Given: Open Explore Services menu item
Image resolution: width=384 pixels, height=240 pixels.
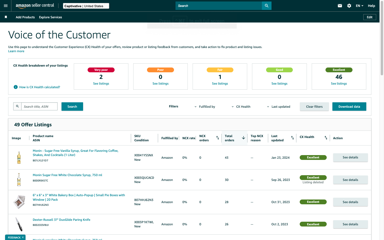Looking at the screenshot, I should coord(50,17).
